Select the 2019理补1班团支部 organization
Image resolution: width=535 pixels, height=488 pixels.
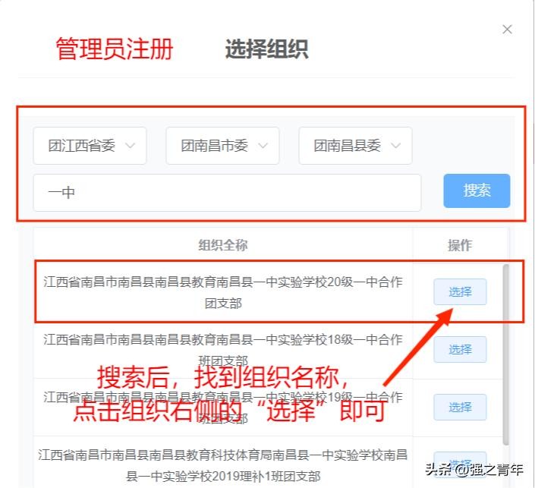[460, 464]
